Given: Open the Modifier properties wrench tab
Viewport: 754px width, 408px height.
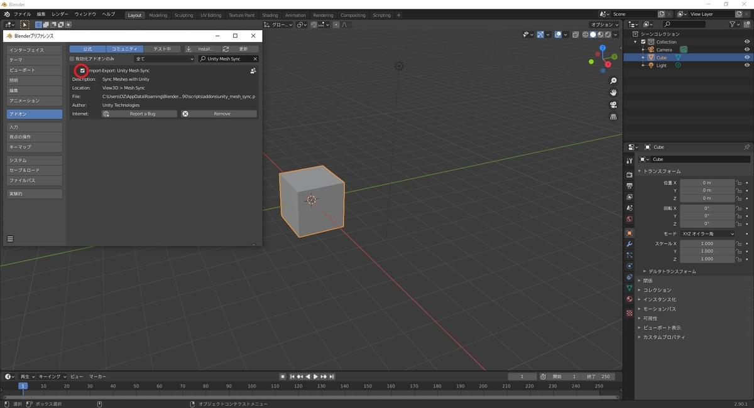Looking at the screenshot, I should point(630,244).
